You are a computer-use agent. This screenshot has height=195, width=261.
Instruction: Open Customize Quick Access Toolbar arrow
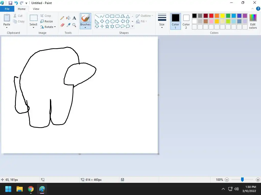26,3
